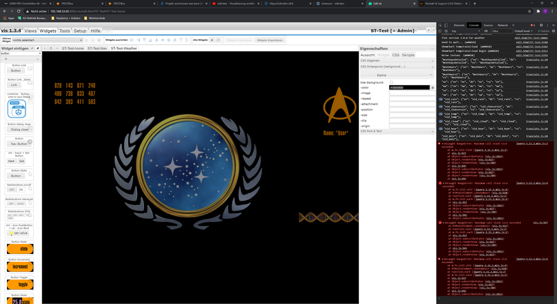Click the trash icon next to color field
557x304 pixels.
[x=432, y=87]
